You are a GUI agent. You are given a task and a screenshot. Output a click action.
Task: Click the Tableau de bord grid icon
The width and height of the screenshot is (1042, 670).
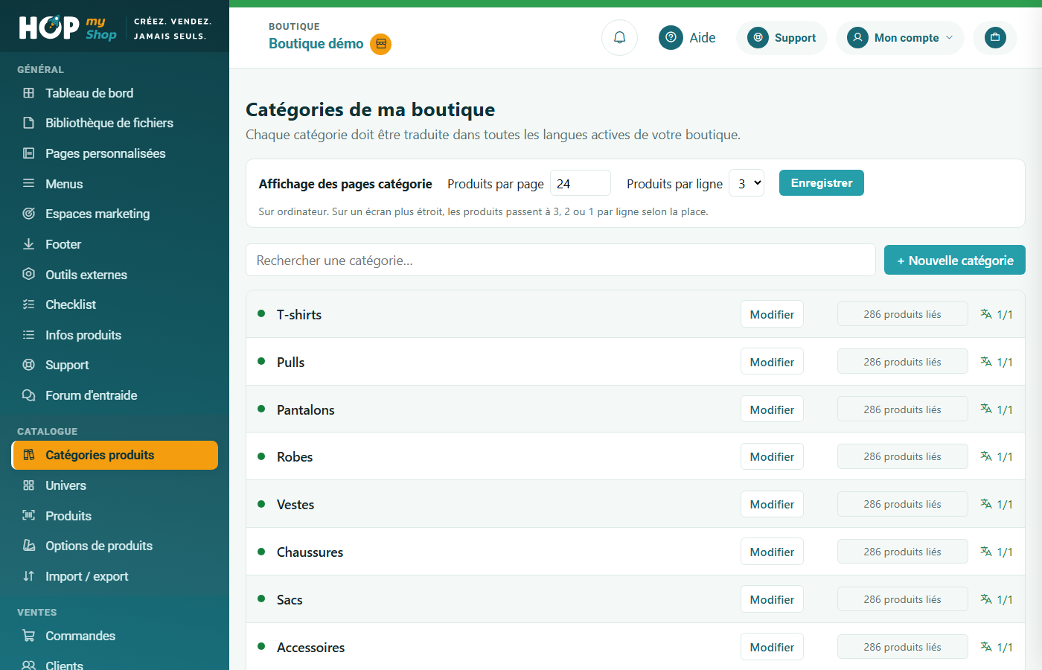pos(29,93)
